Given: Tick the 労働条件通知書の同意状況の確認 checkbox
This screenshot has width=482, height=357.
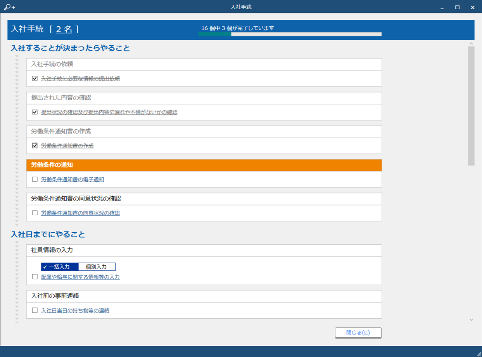Looking at the screenshot, I should [x=35, y=213].
